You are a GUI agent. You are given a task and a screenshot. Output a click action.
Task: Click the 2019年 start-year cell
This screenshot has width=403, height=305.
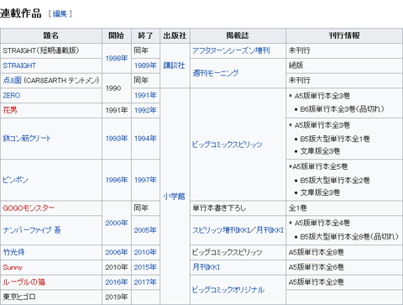117,297
